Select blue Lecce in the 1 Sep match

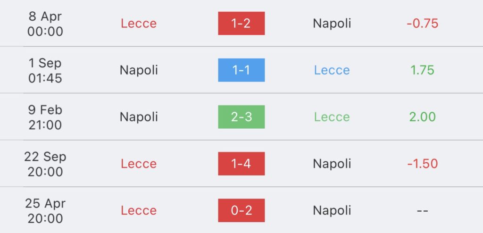click(x=332, y=70)
